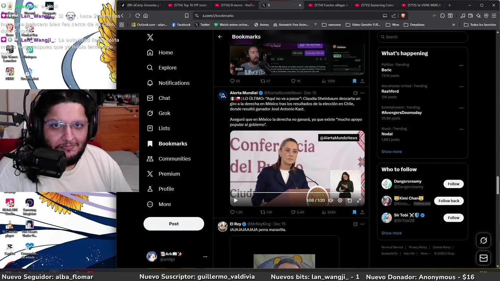Open the more options of the El Rey post
The image size is (500, 281).
tap(362, 224)
